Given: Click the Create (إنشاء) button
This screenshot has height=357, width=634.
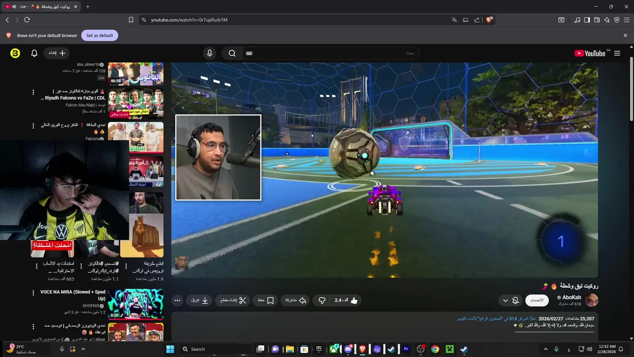Looking at the screenshot, I should 56,53.
